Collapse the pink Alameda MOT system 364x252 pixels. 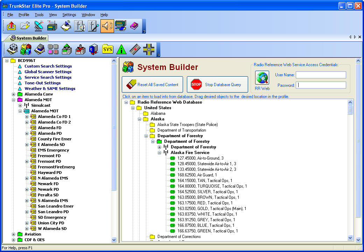(13, 100)
